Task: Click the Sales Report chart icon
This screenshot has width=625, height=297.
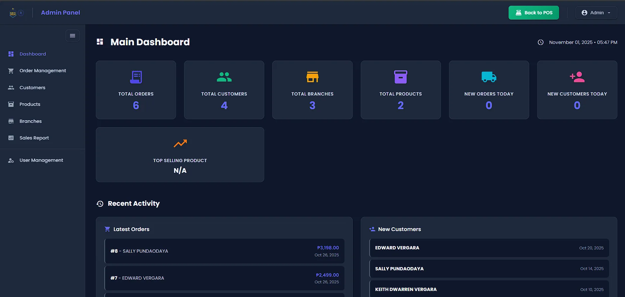Action: pyautogui.click(x=11, y=138)
